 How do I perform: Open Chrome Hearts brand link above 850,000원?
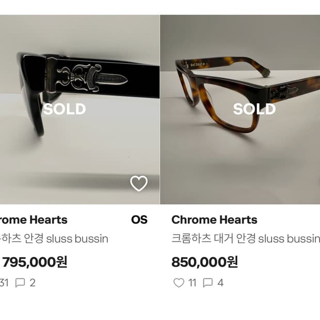(214, 220)
